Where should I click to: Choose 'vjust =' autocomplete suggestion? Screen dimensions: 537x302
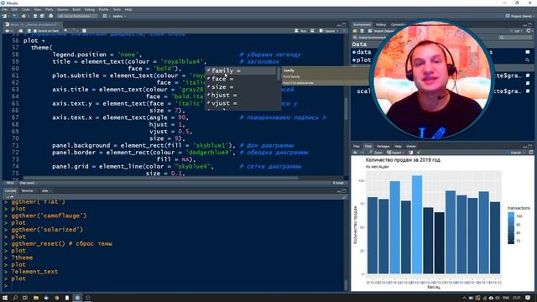click(242, 103)
